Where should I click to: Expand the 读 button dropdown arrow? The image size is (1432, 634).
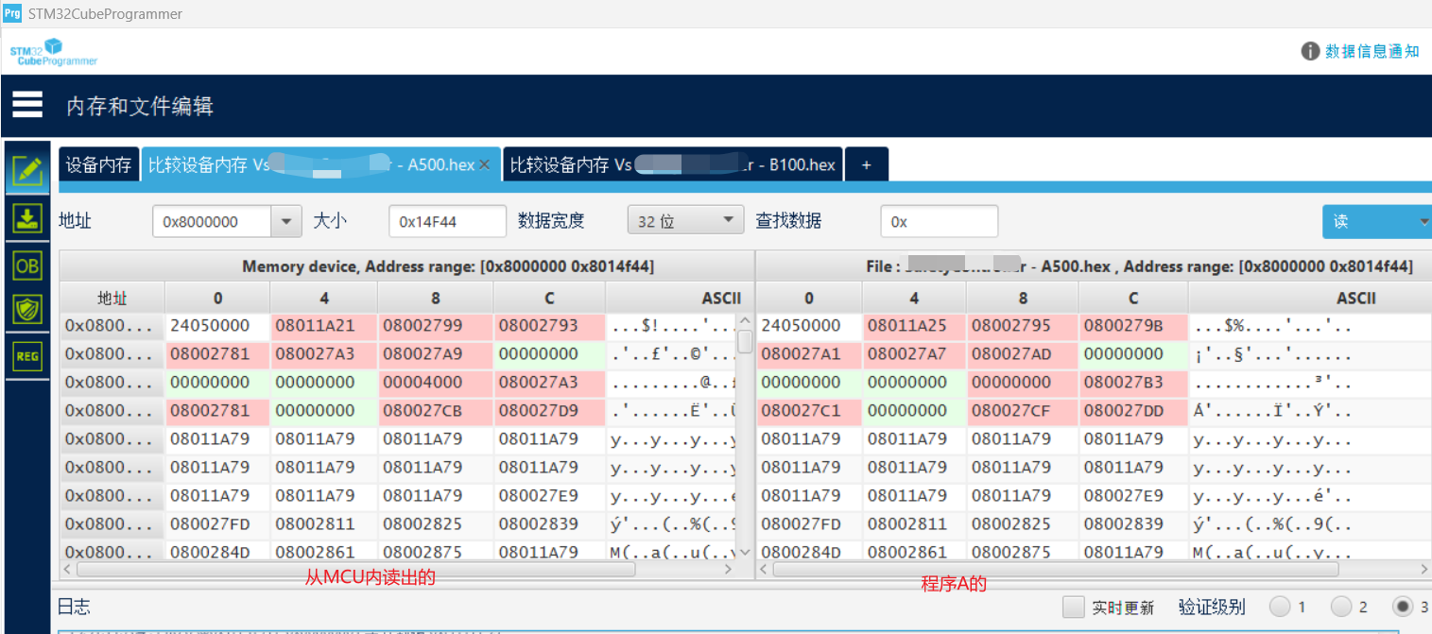[x=1423, y=221]
